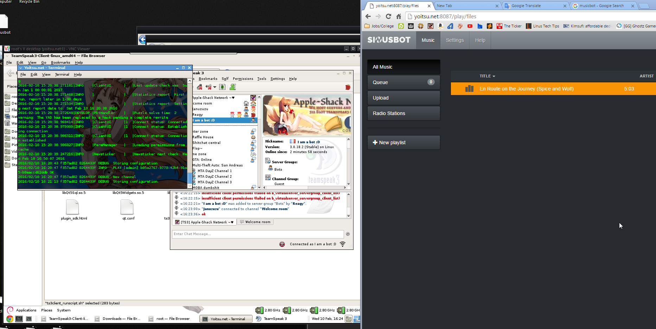The width and height of the screenshot is (656, 329).
Task: Click the red apple icon in TeamSpeak toolbar
Action: 348,87
